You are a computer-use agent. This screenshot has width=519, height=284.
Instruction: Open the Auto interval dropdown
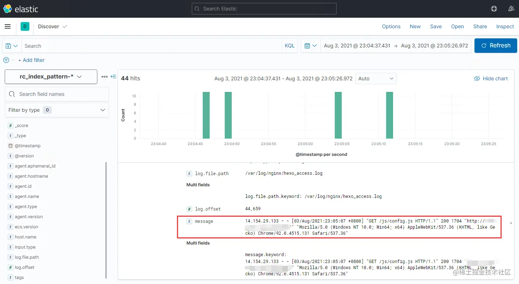(x=376, y=79)
